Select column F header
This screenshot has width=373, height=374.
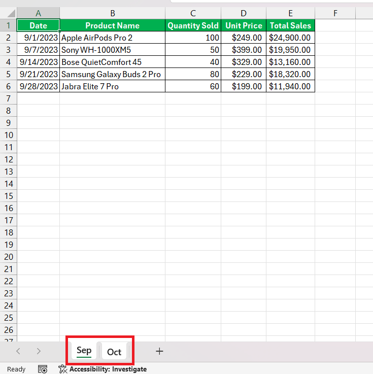pyautogui.click(x=335, y=13)
